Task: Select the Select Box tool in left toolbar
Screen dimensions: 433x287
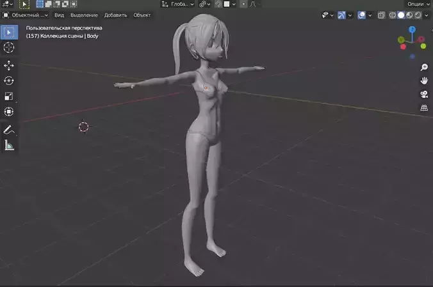Action: (x=9, y=32)
